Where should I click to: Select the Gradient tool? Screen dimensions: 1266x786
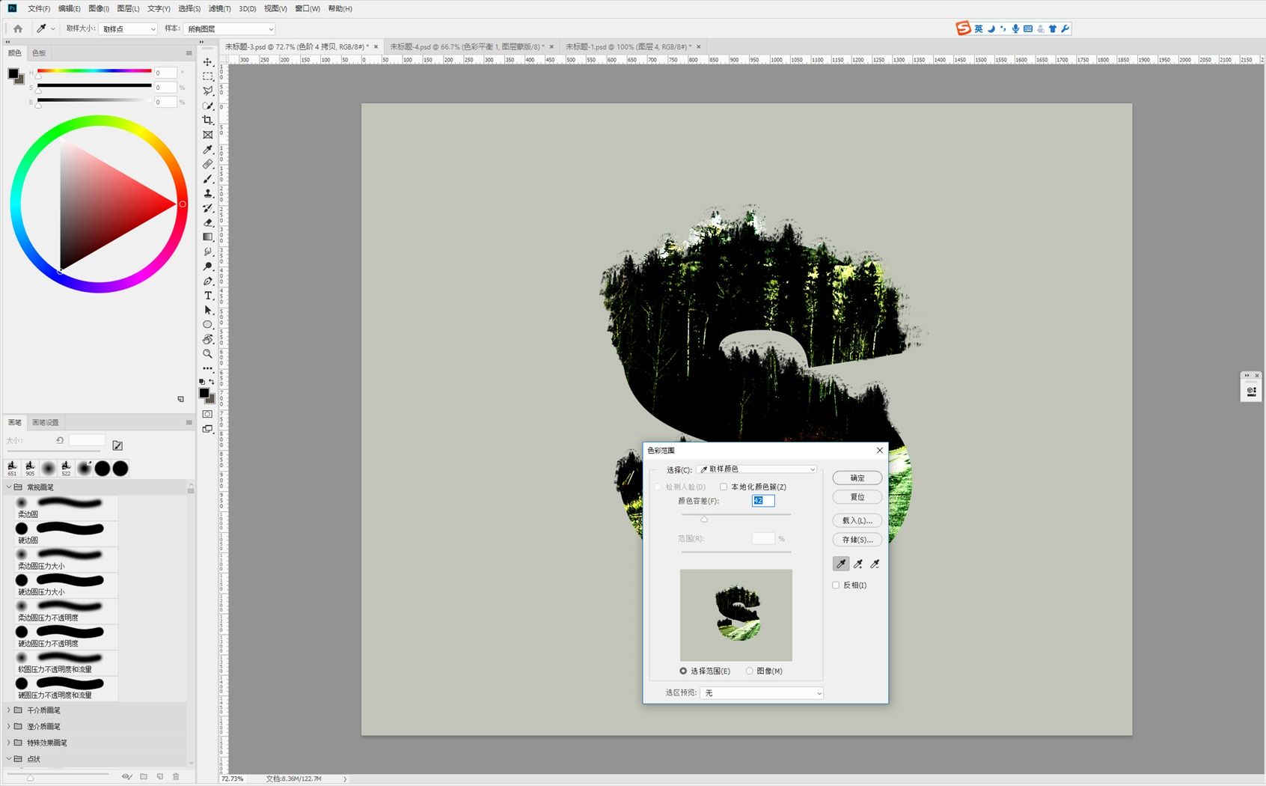click(208, 237)
